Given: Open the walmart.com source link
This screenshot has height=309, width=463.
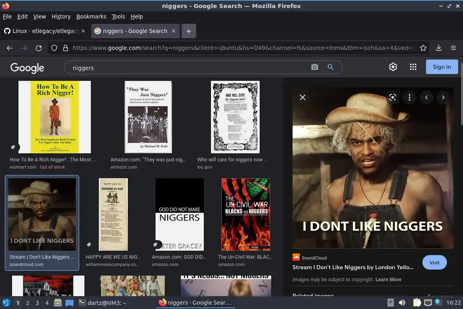Looking at the screenshot, I should [x=23, y=167].
